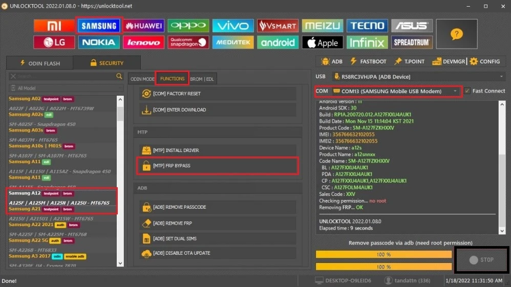Click [COM] FACTORY RESET button

[218, 94]
